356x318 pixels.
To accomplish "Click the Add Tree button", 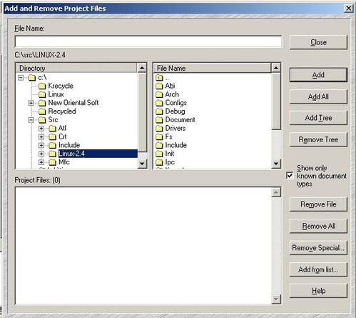I will 318,118.
